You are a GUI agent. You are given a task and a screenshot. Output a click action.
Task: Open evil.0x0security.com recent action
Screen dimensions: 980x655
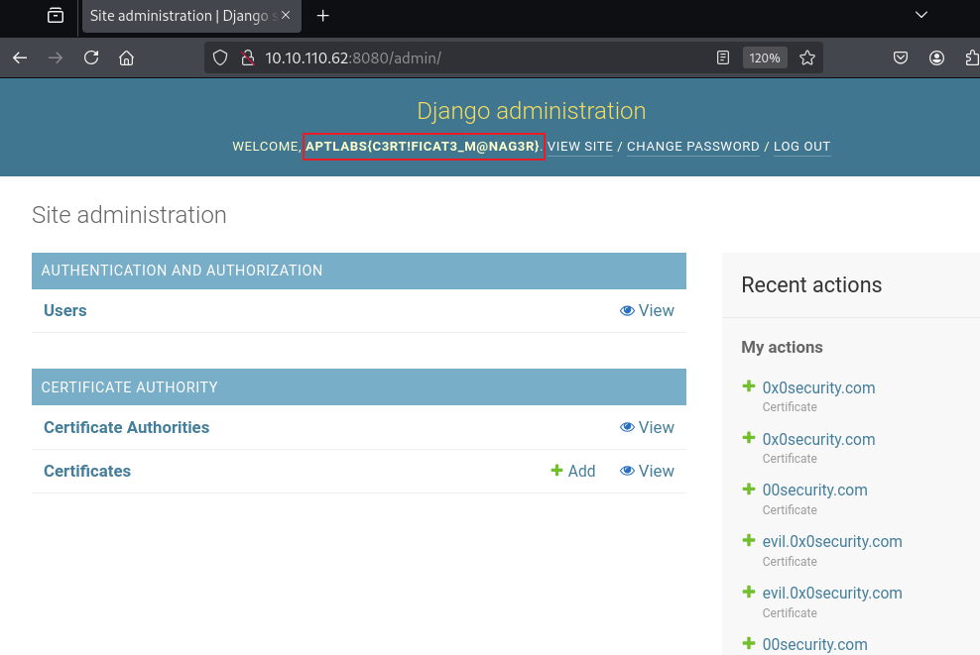831,542
